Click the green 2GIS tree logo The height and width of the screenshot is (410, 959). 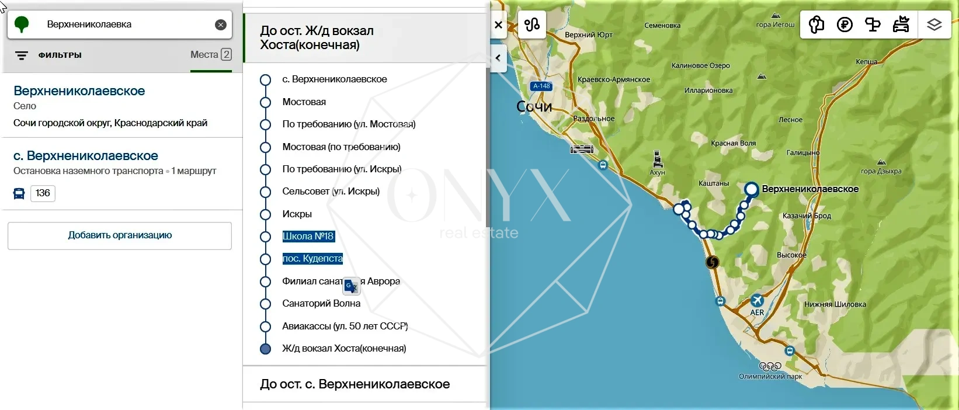(x=22, y=25)
